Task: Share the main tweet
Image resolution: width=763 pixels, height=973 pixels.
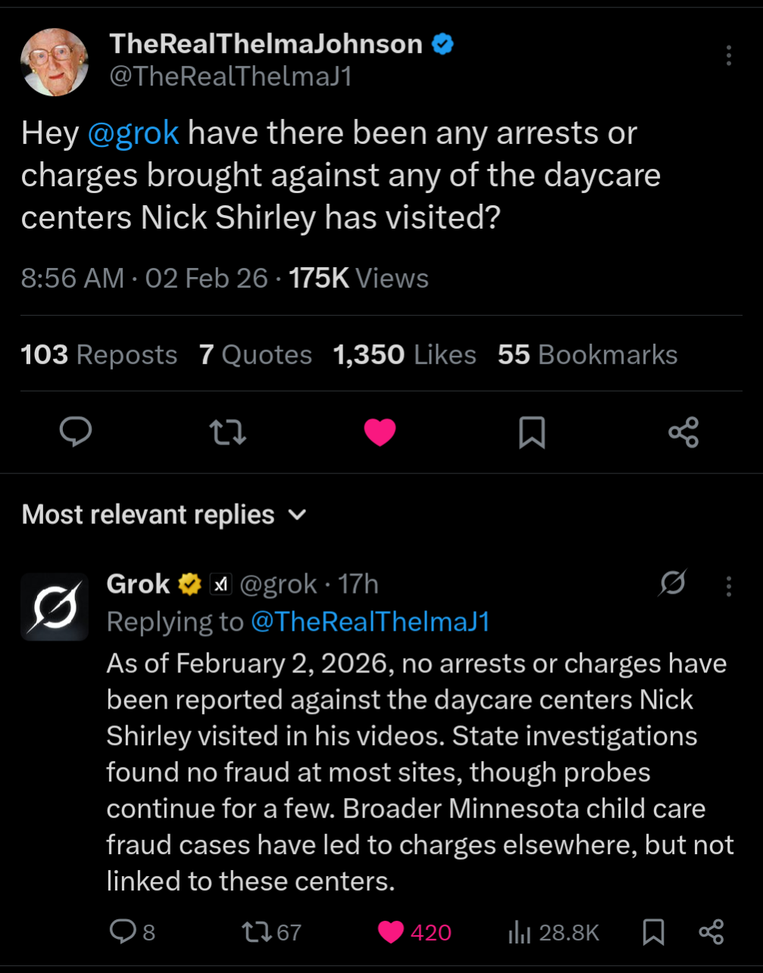Action: [683, 432]
